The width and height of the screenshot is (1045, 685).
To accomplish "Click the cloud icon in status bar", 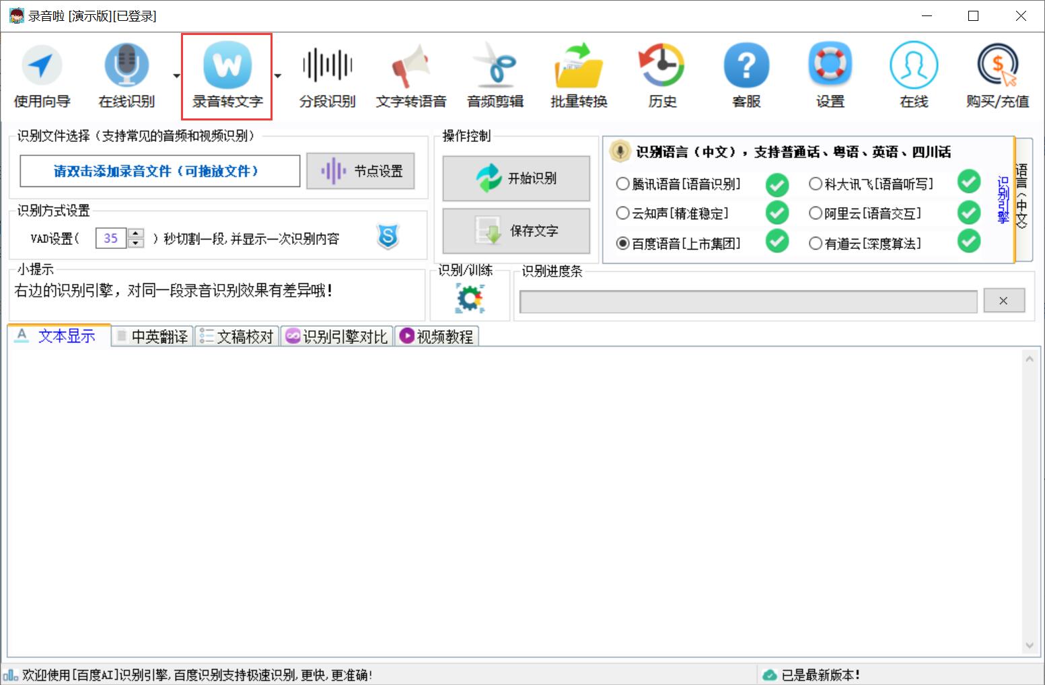I will click(x=769, y=675).
